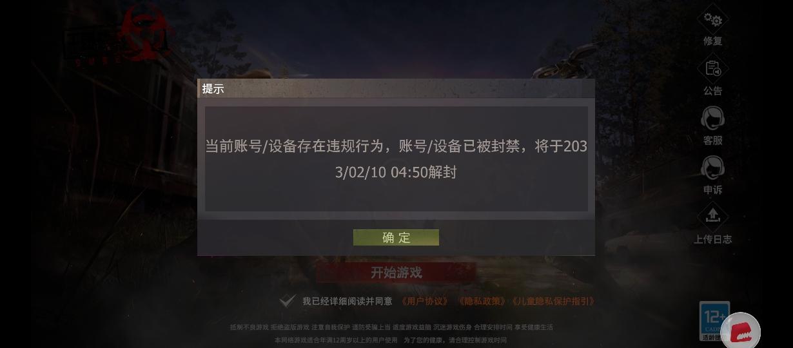793x348 pixels.
Task: Open the 《隐私政策》 privacy policy link
Action: click(x=482, y=301)
